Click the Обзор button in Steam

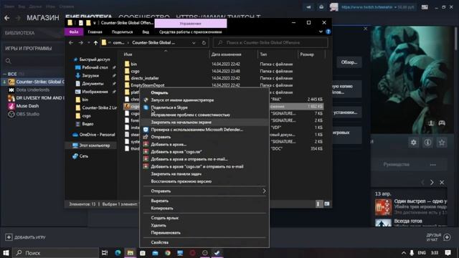click(x=349, y=62)
